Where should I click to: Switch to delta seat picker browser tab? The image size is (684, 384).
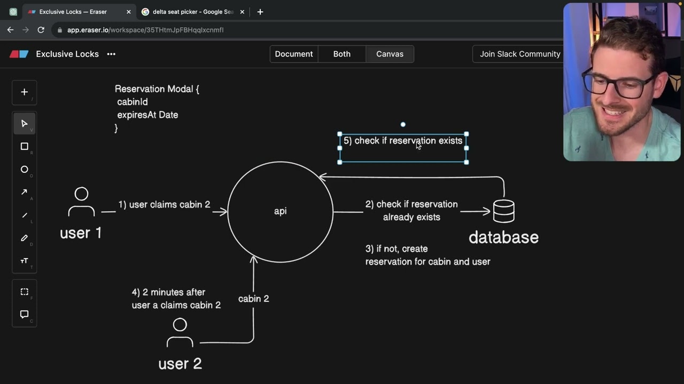[x=192, y=12]
